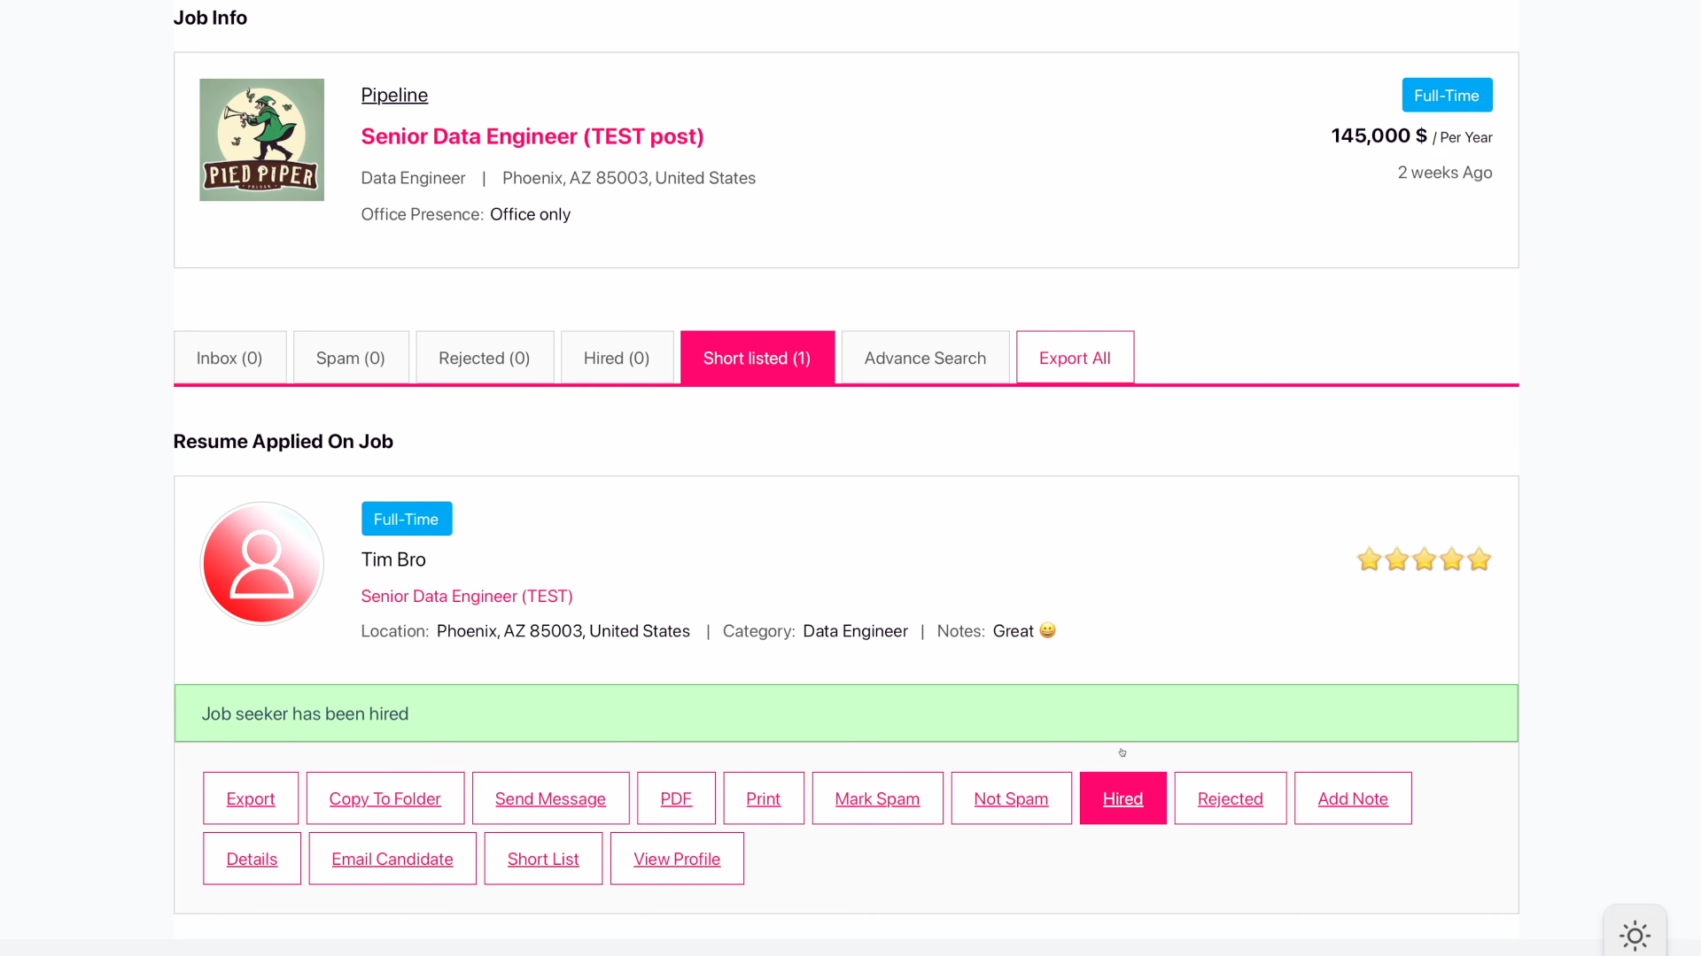
Task: Mark the applicant as Rejected
Action: [x=1230, y=798]
